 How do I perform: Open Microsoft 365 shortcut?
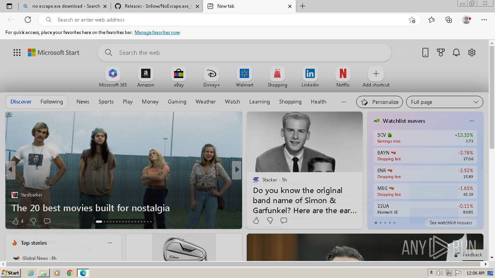(113, 77)
